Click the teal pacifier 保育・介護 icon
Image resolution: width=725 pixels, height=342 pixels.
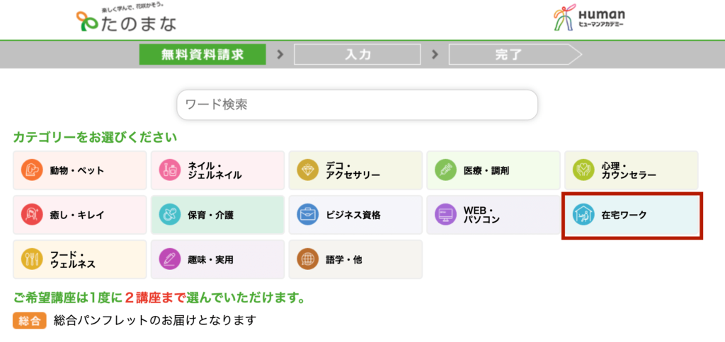(169, 215)
